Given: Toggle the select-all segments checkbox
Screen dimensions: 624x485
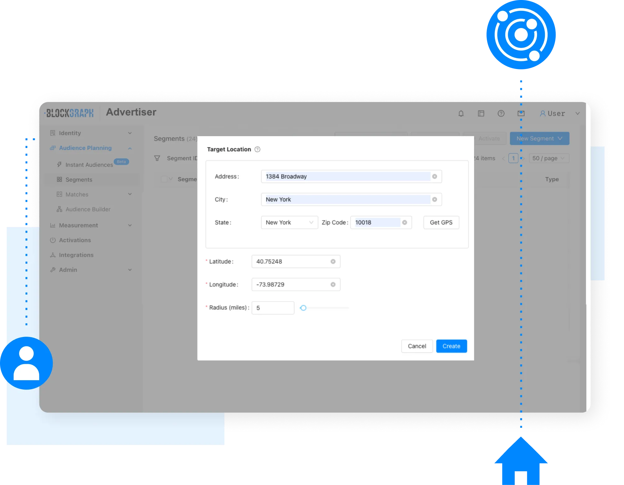Looking at the screenshot, I should (164, 179).
